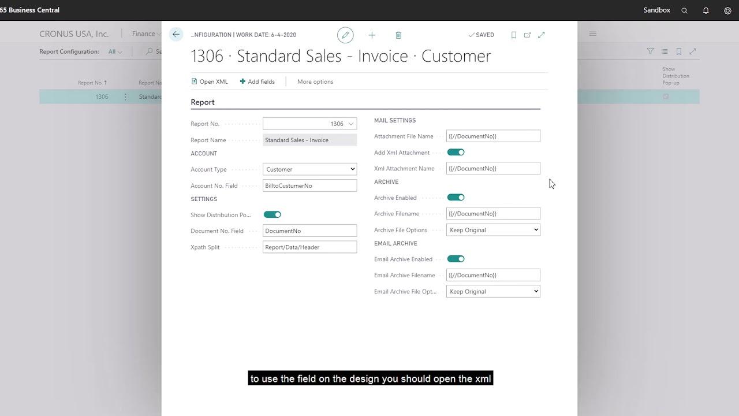The height and width of the screenshot is (416, 739).
Task: Click the Document No. Field input
Action: (310, 231)
